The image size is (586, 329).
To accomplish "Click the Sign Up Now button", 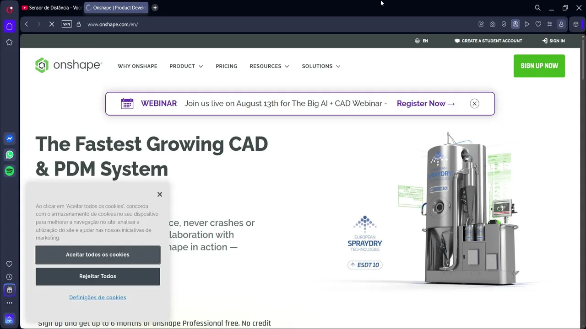I will click(539, 66).
